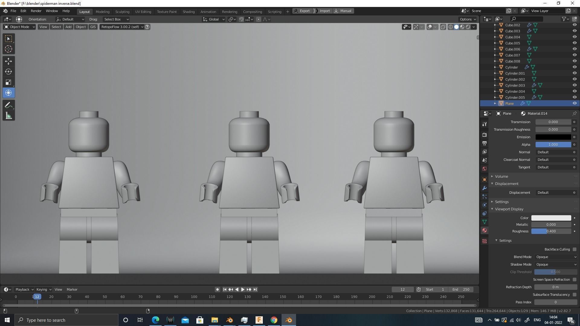Screen dimensions: 580x326
Task: Choose the Move tool
Action: click(x=8, y=61)
